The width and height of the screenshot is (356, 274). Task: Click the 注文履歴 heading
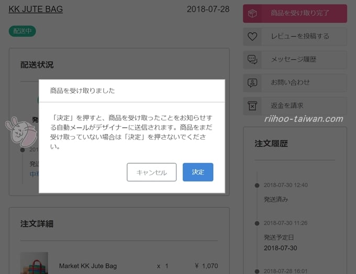pos(271,144)
